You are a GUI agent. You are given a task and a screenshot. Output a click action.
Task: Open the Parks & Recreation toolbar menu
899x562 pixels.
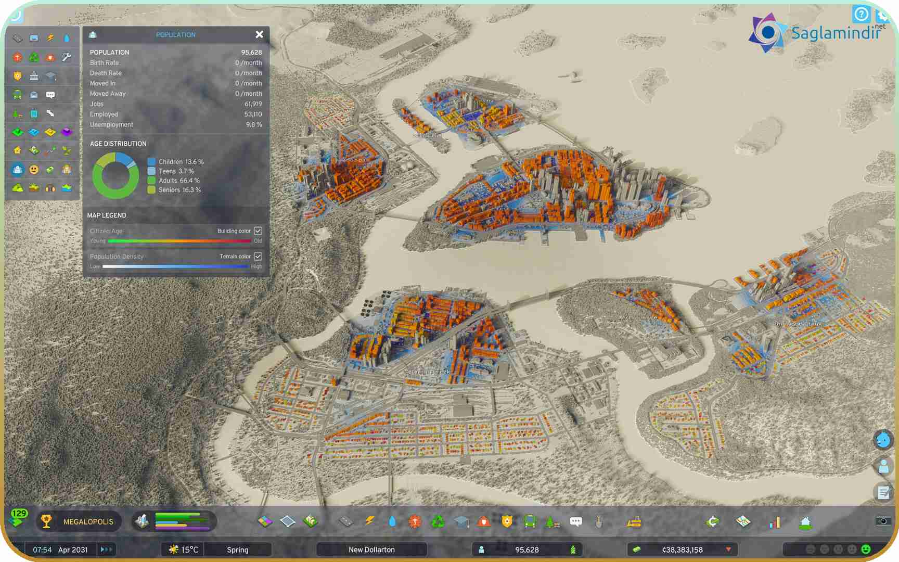coord(553,521)
